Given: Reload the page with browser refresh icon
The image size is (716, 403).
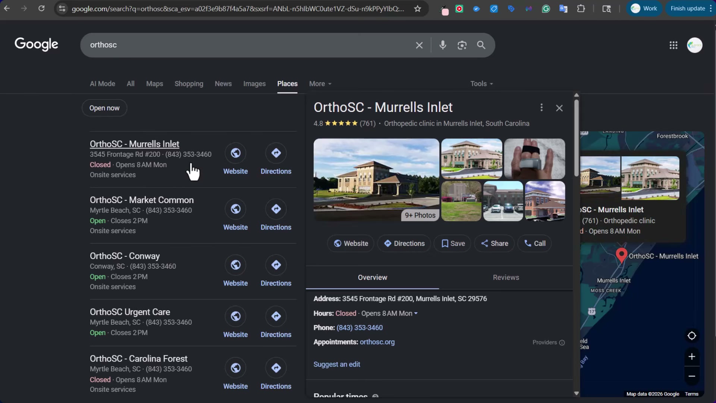Looking at the screenshot, I should [x=41, y=8].
